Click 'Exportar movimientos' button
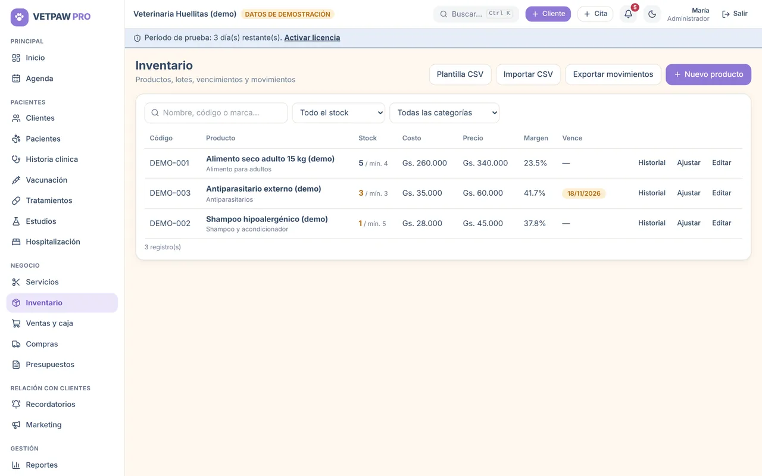Viewport: 762px width, 476px height. pos(613,74)
